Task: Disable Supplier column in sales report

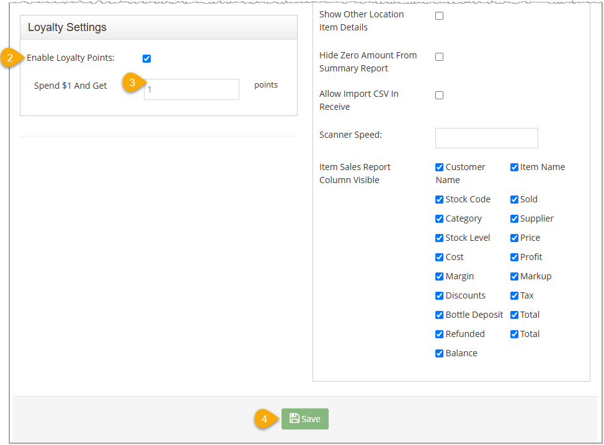Action: [x=514, y=218]
